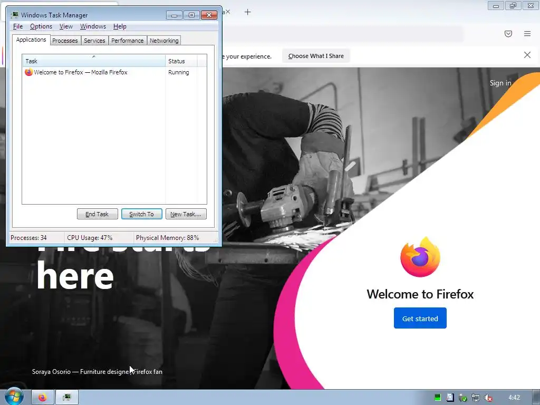The height and width of the screenshot is (405, 540).
Task: Switch to the Services tab
Action: click(x=94, y=41)
